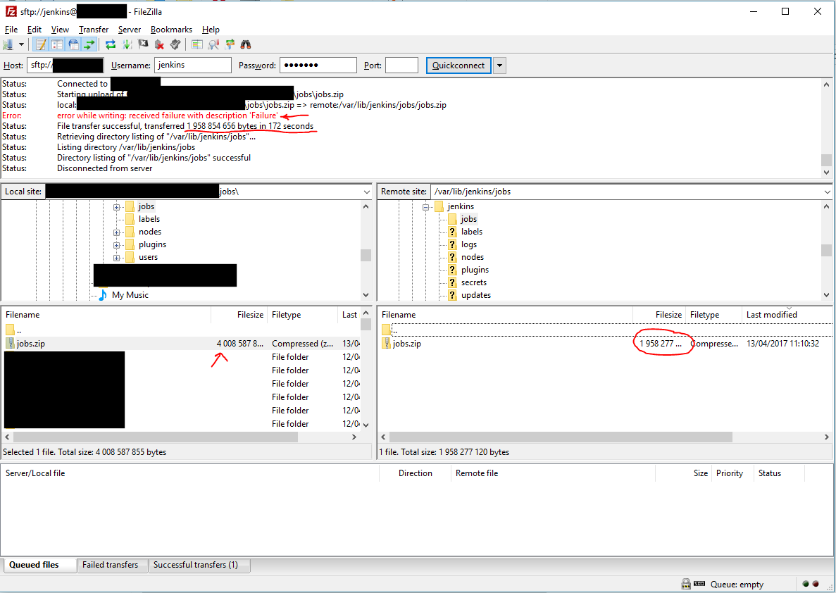Toggle the remote directory tree button
The width and height of the screenshot is (836, 593).
point(73,45)
